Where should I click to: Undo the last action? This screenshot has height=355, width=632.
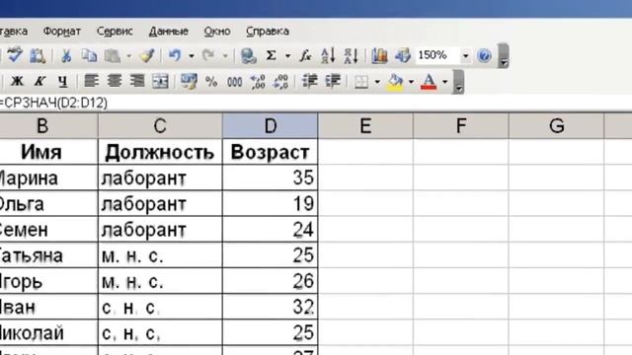pyautogui.click(x=175, y=55)
